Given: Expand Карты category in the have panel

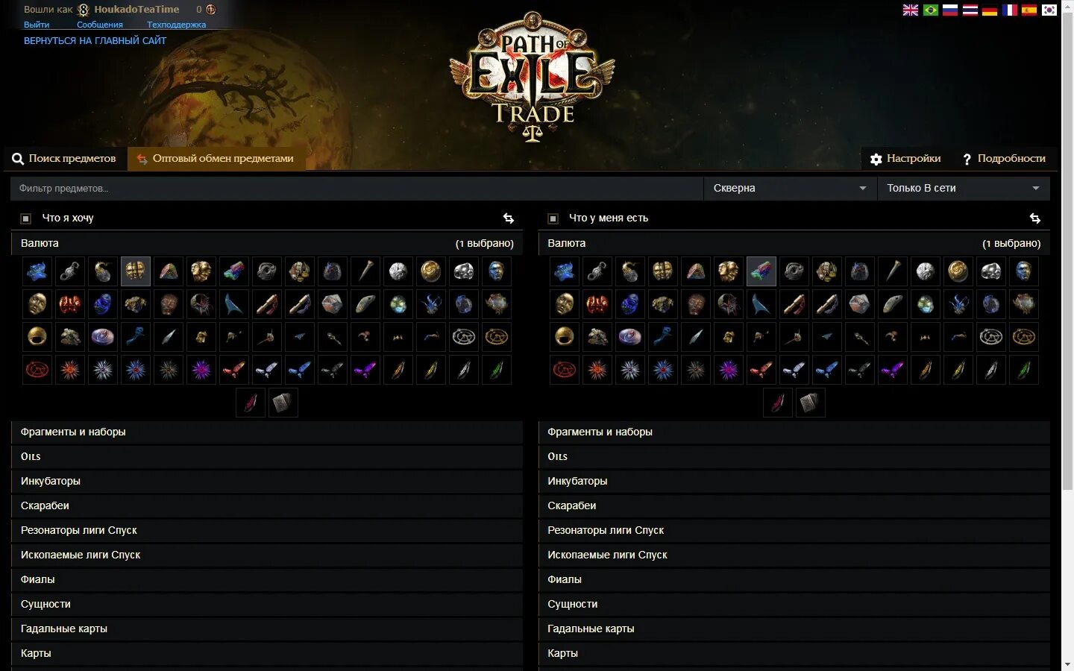Looking at the screenshot, I should point(794,654).
